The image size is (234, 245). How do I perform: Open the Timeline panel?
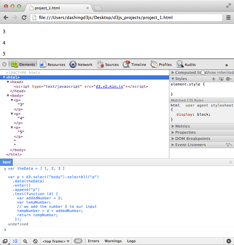point(134,64)
